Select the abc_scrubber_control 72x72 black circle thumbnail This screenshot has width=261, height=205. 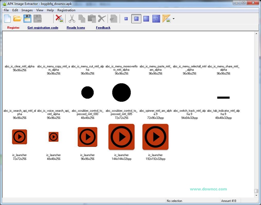pyautogui.click(x=121, y=92)
